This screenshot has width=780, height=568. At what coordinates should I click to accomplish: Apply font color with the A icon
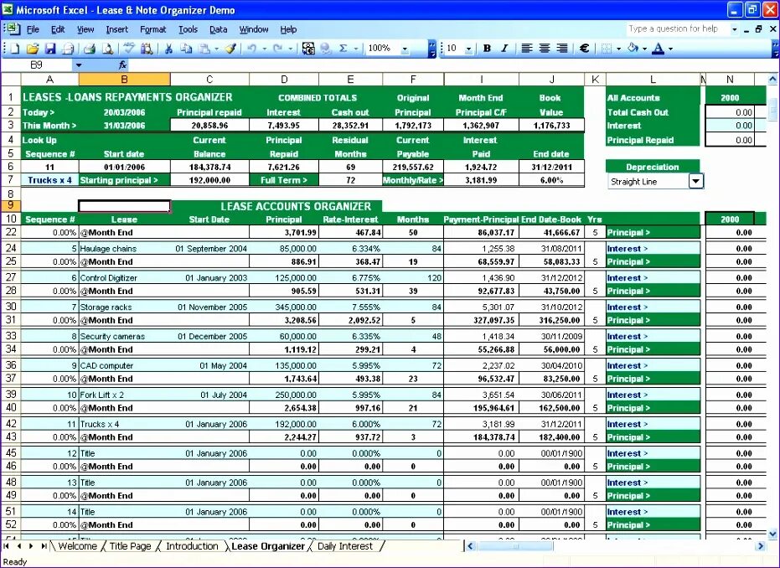[659, 49]
